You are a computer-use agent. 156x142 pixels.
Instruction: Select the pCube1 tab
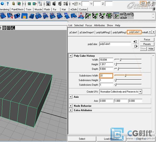[x=73, y=32]
